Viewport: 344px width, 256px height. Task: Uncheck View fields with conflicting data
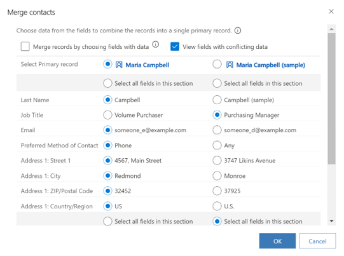tap(175, 46)
